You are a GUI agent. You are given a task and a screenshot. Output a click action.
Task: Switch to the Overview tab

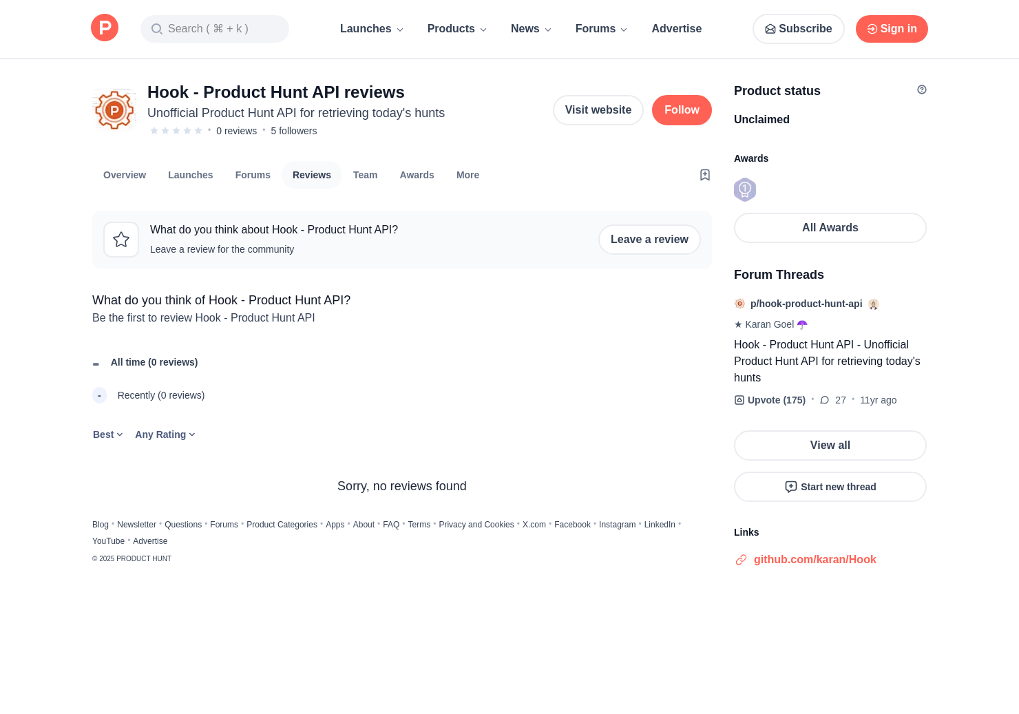(125, 175)
